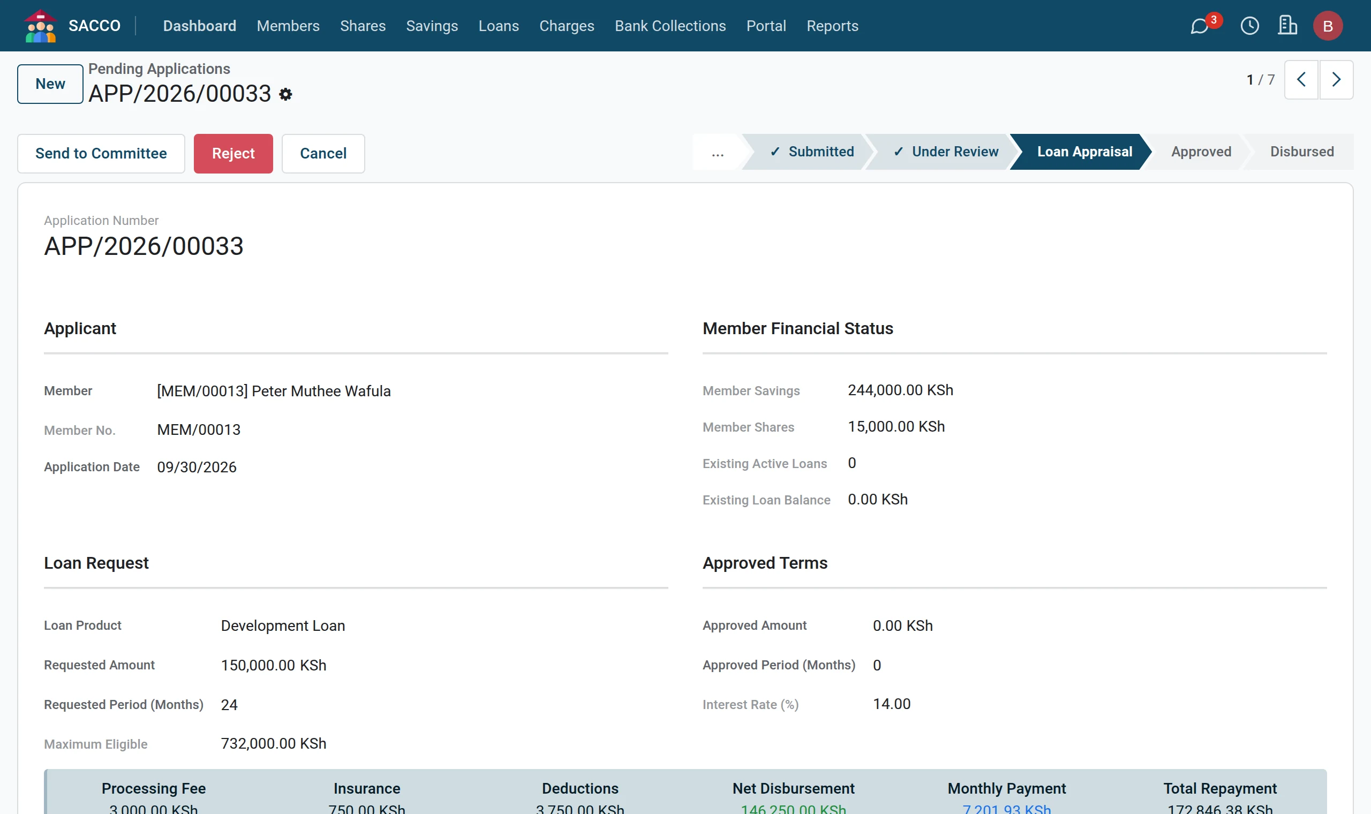This screenshot has width=1371, height=814.
Task: Open the company building switcher icon
Action: click(1287, 26)
